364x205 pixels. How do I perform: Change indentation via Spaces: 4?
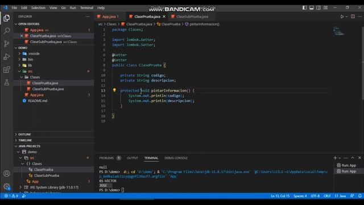click(x=300, y=196)
